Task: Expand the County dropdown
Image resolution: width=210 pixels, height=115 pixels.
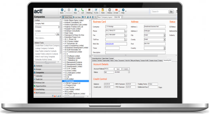Action: [164, 39]
